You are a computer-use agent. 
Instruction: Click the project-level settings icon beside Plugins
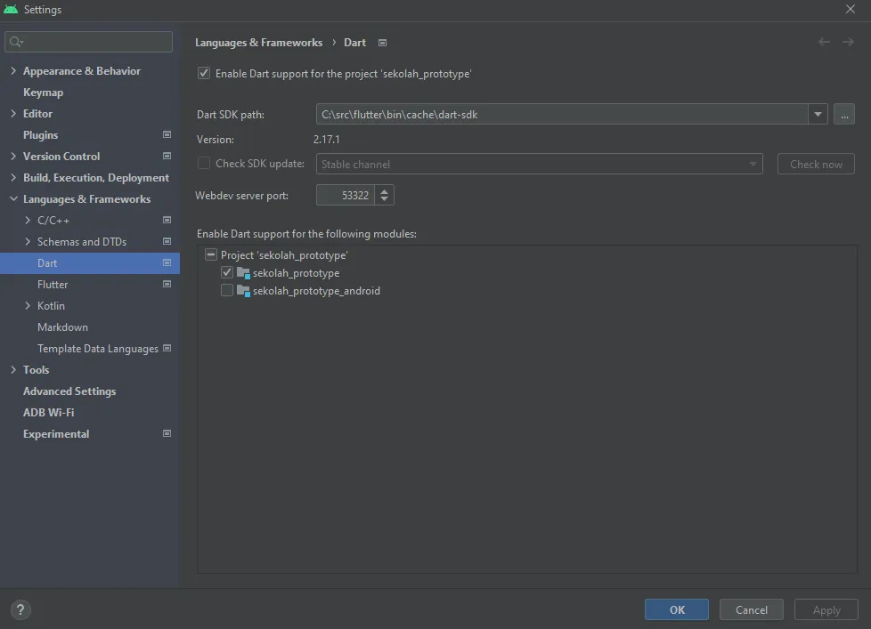pos(167,135)
